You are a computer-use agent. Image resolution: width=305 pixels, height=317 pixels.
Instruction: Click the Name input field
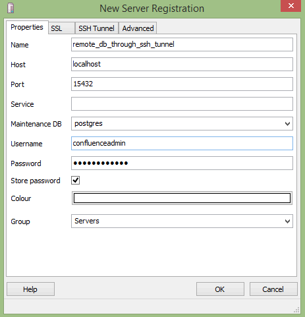182,45
